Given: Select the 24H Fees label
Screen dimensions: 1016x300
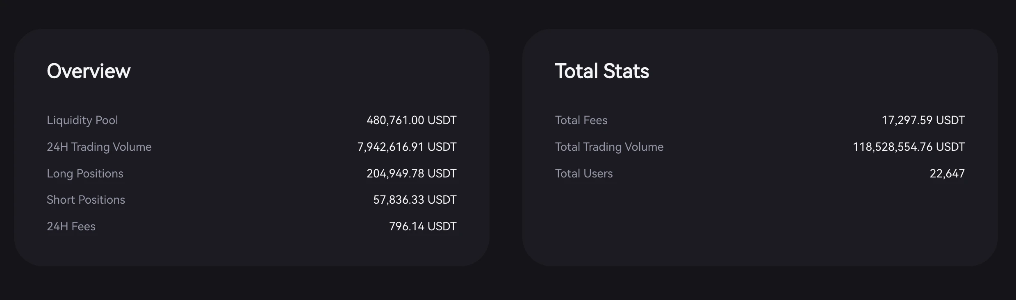Looking at the screenshot, I should [x=71, y=226].
